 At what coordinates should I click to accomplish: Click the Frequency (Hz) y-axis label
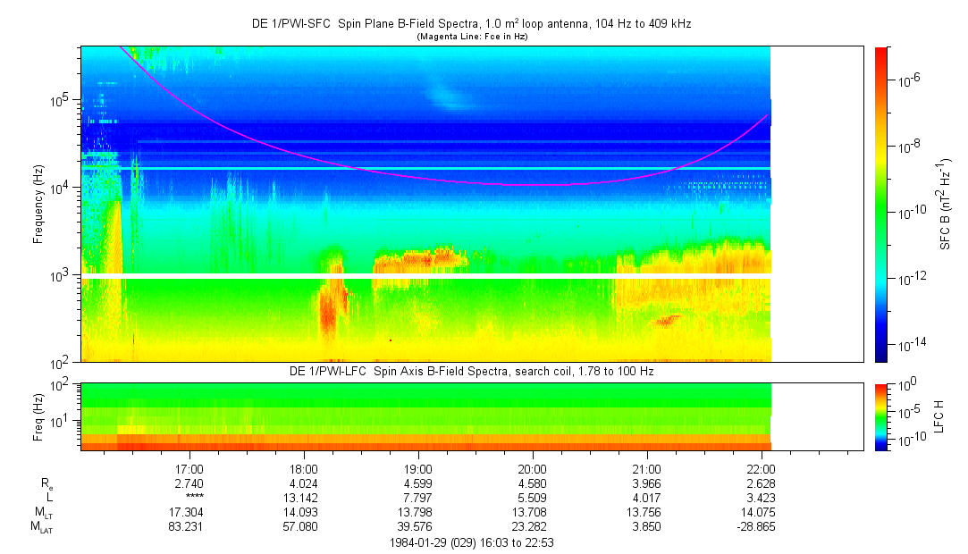[38, 205]
